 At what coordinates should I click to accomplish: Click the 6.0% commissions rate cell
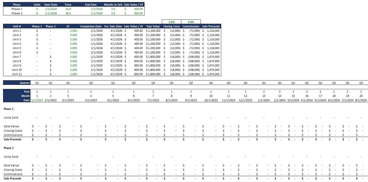click(191, 22)
